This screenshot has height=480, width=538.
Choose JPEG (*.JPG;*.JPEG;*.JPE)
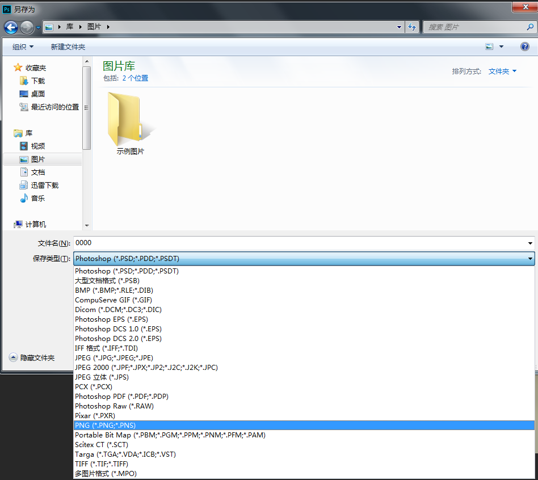(304, 357)
